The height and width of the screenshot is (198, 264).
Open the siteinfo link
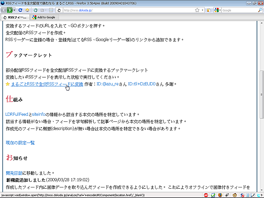tap(39, 114)
